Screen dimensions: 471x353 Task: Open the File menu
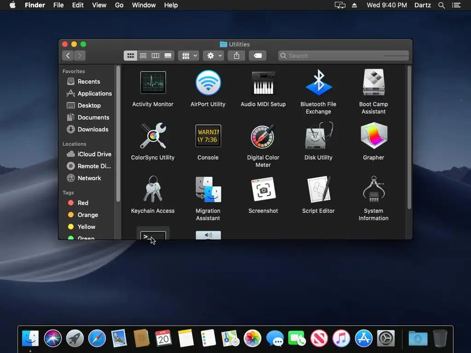58,5
